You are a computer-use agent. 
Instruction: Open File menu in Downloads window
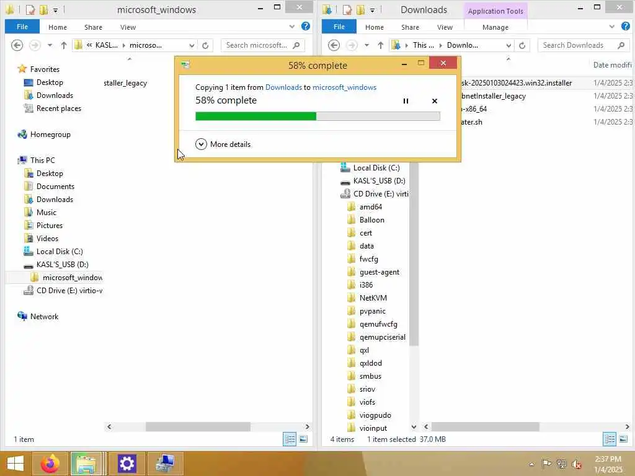click(339, 27)
